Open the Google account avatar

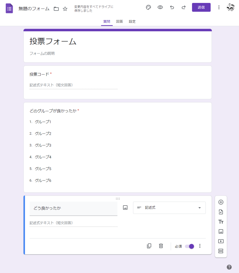230,7
